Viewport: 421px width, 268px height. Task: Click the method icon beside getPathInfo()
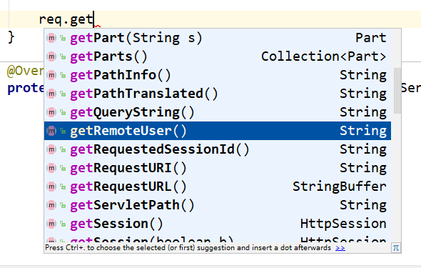[51, 75]
